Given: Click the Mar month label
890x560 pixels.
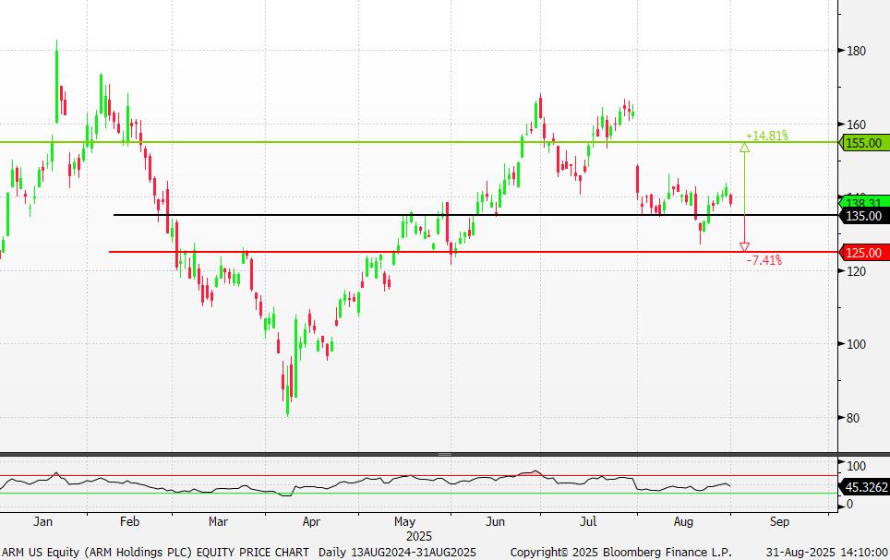Looking at the screenshot, I should [x=218, y=521].
